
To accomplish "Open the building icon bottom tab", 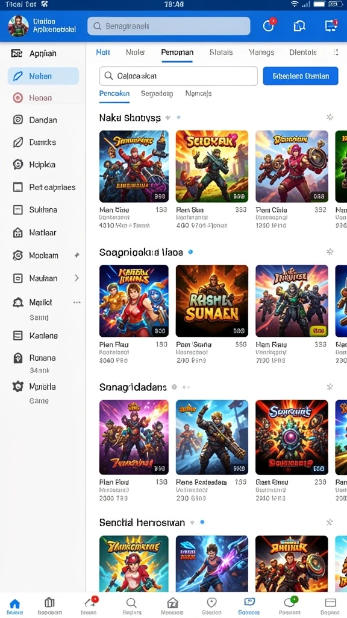I will point(49,606).
